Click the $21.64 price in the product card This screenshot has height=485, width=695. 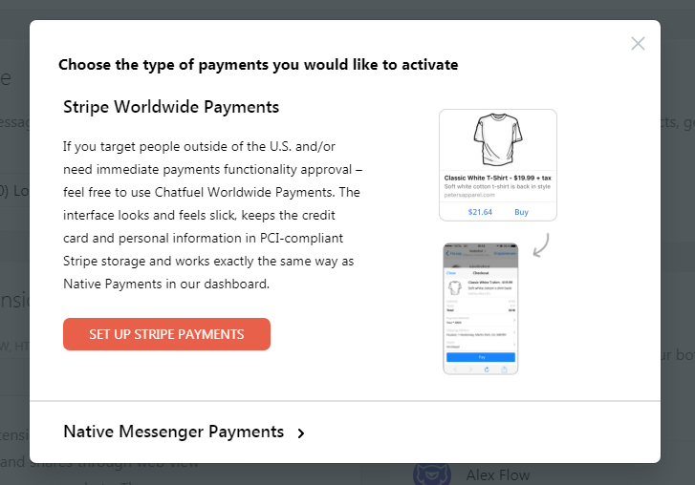click(480, 211)
